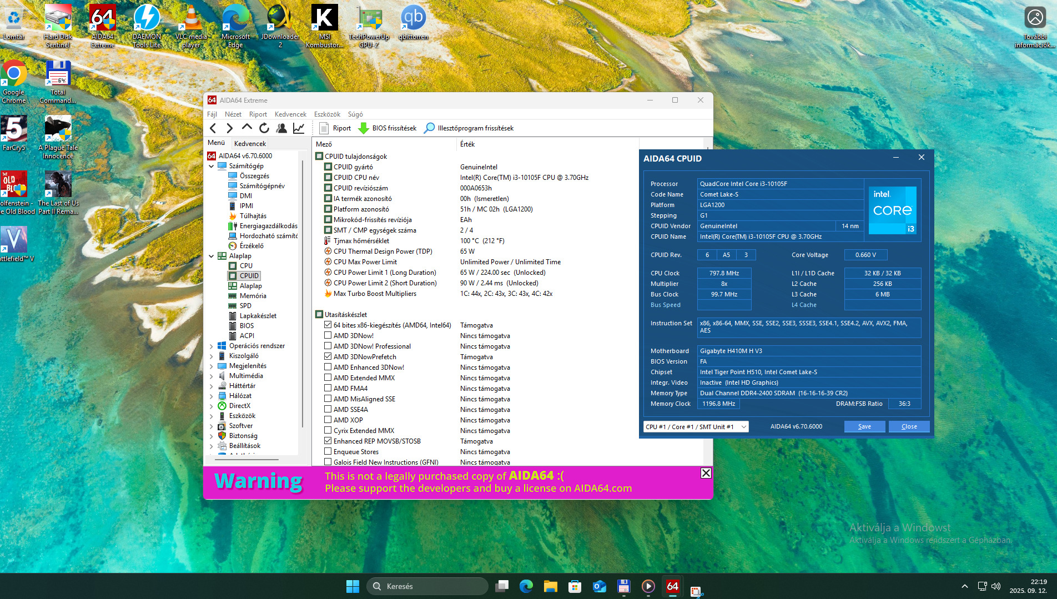Open Hard Disk Sentinel desktop icon
Viewport: 1057px width, 599px height.
(58, 26)
